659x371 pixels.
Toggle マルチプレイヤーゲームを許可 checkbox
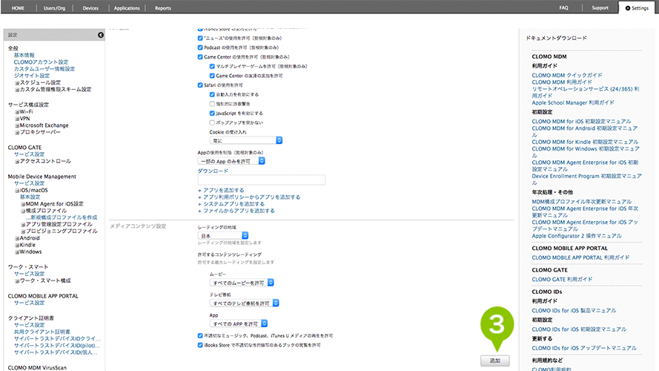pyautogui.click(x=212, y=66)
